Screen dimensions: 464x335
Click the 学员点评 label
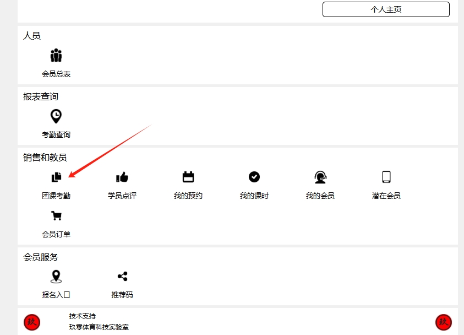122,196
